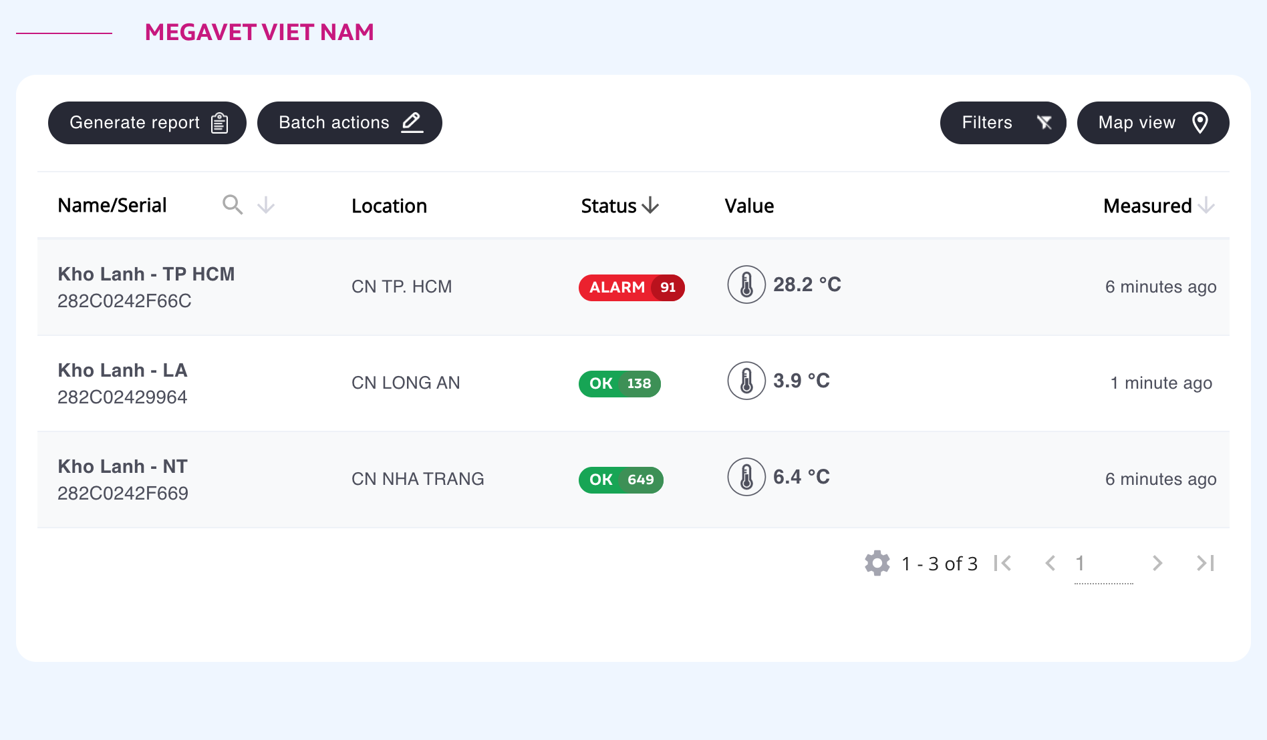Switch to Map view
This screenshot has height=740, width=1267.
1153,123
